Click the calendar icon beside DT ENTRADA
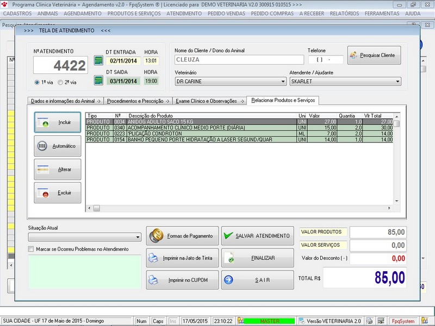Image resolution: width=435 pixels, height=326 pixels. coord(98,60)
